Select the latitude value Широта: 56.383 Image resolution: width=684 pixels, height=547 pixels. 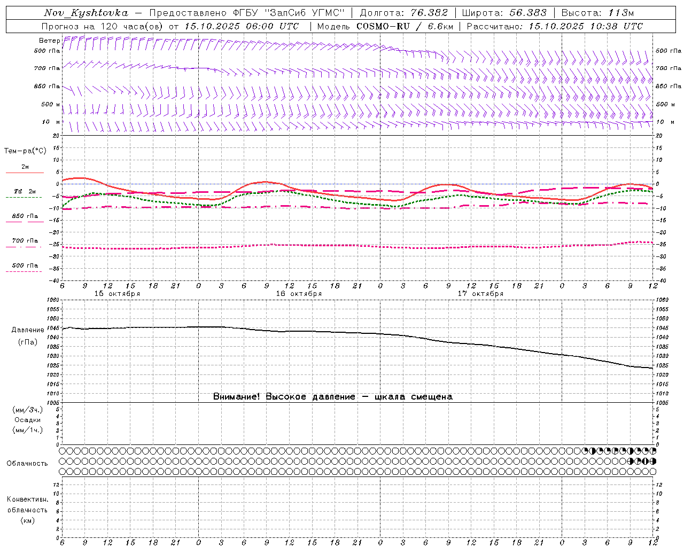504,13
